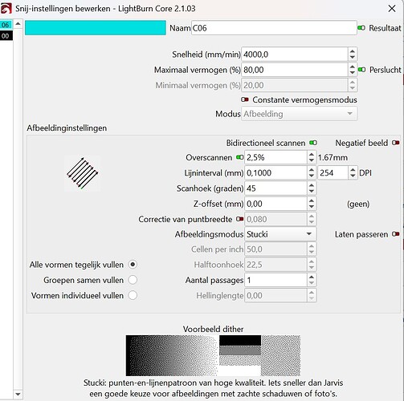Click the 1.67mm overscan distance text
This screenshot has width=404, height=401.
click(333, 157)
